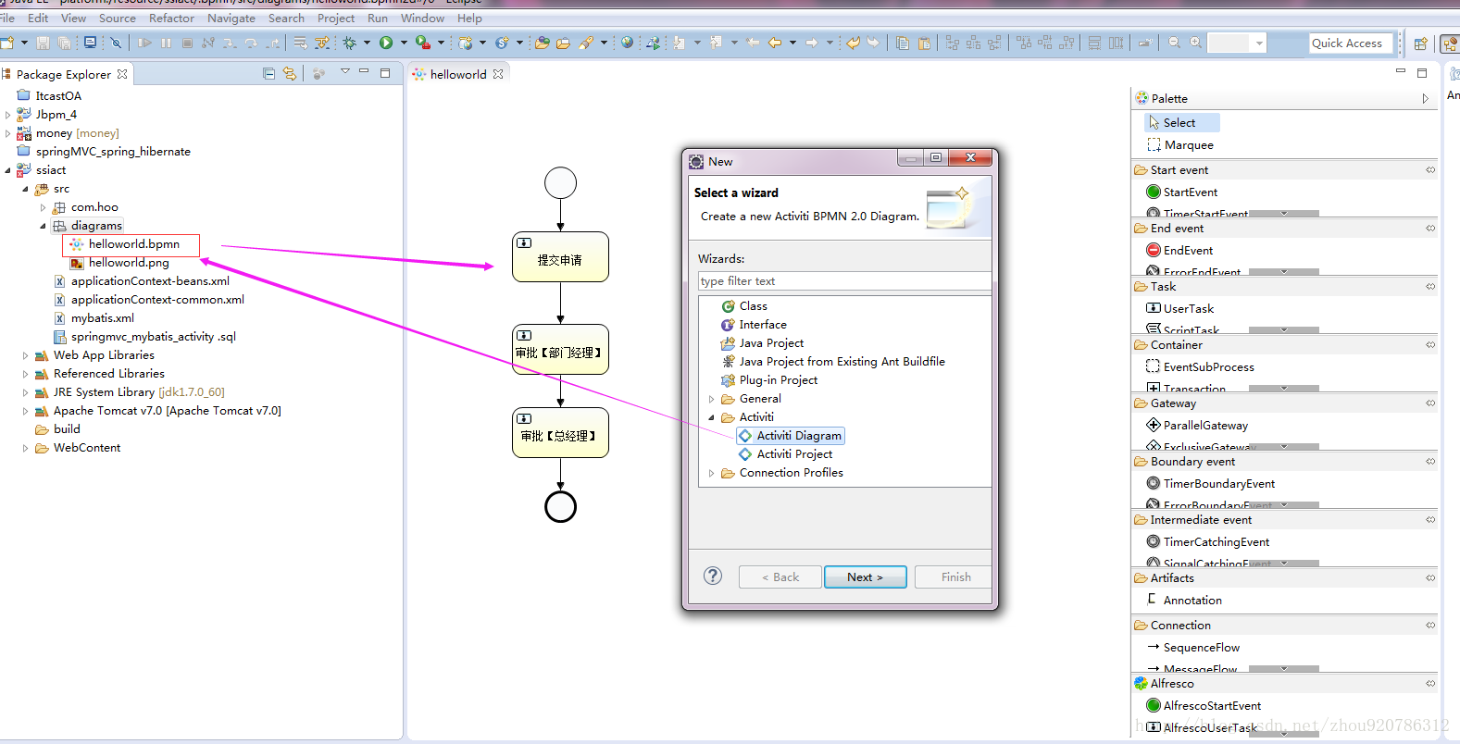This screenshot has width=1460, height=744.
Task: Click the Debug bug icon
Action: pos(349,43)
